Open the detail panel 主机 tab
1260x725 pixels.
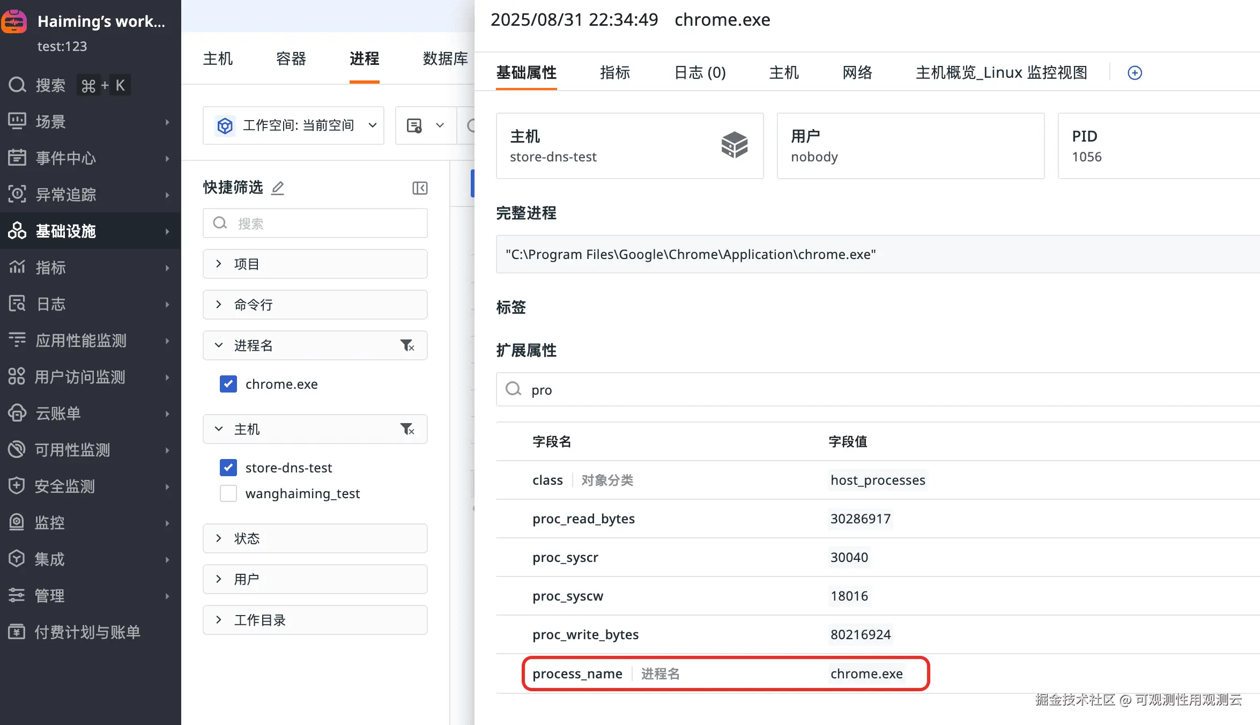pyautogui.click(x=784, y=73)
